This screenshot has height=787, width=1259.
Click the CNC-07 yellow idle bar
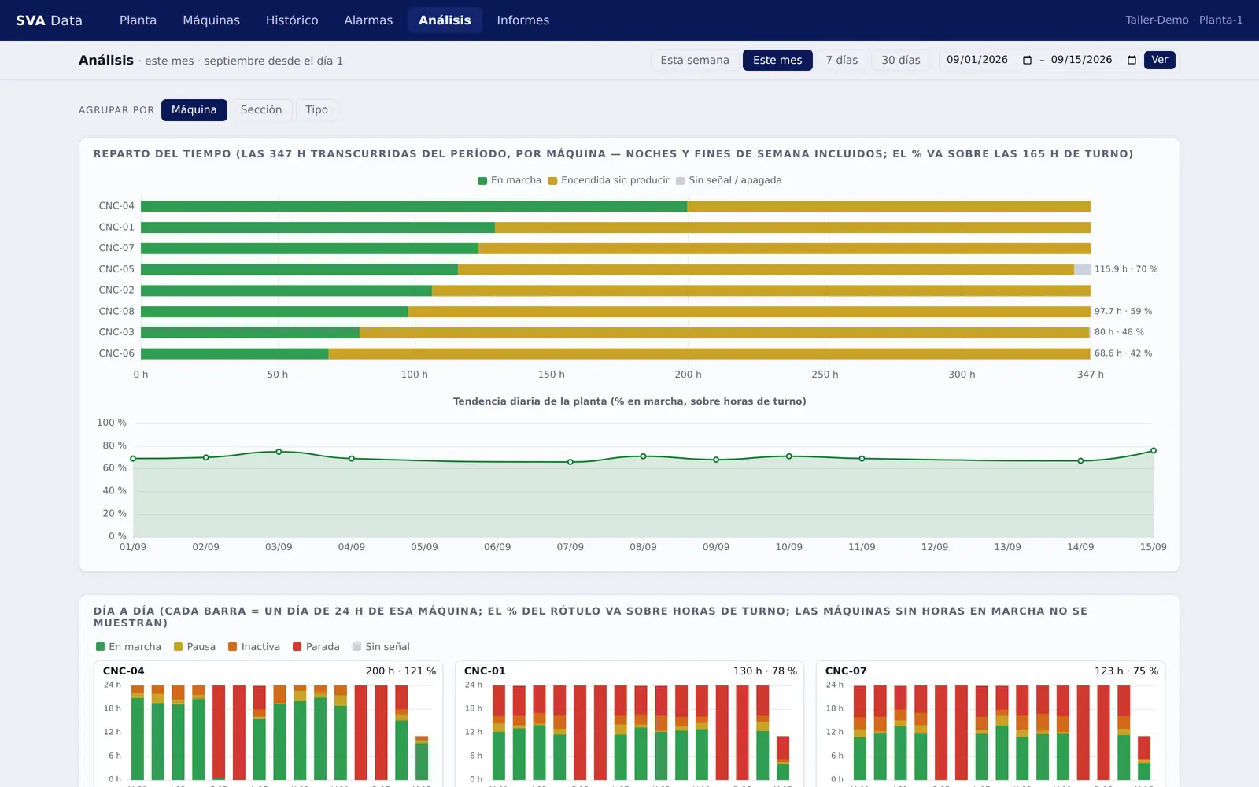(784, 248)
